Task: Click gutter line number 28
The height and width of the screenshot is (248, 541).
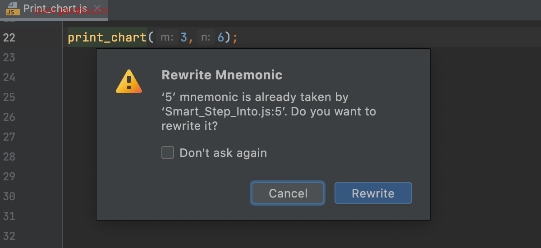Action: click(x=9, y=157)
